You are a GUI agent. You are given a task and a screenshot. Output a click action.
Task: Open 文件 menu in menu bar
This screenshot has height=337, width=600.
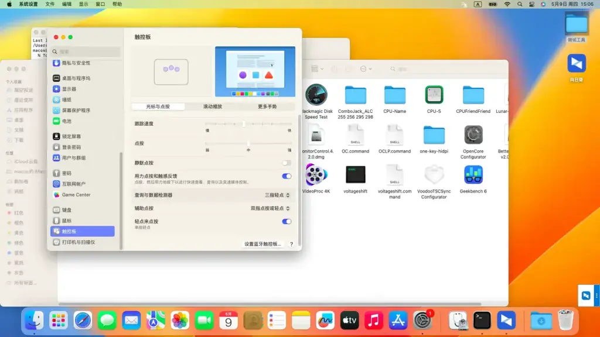click(50, 4)
